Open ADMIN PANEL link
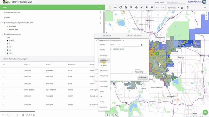 point(159,2)
